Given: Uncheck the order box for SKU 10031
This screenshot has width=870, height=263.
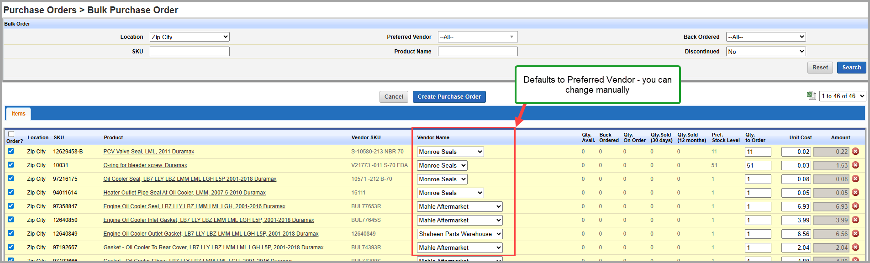Looking at the screenshot, I should coord(11,165).
